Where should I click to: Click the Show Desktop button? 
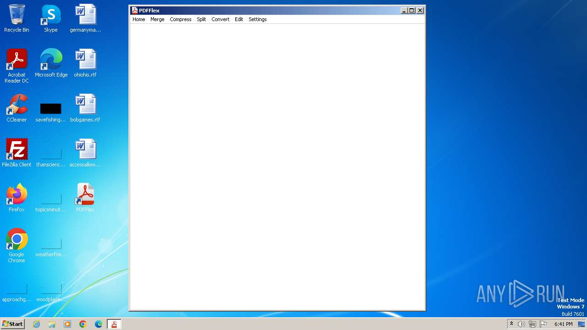[x=581, y=324]
